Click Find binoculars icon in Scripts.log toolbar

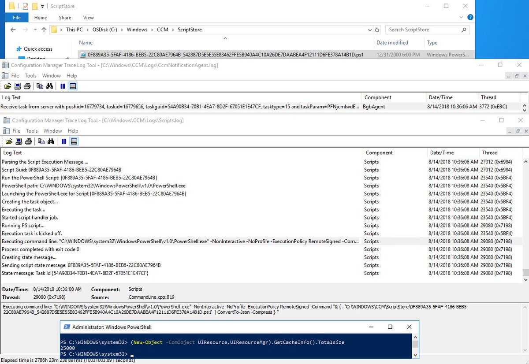pos(51,141)
